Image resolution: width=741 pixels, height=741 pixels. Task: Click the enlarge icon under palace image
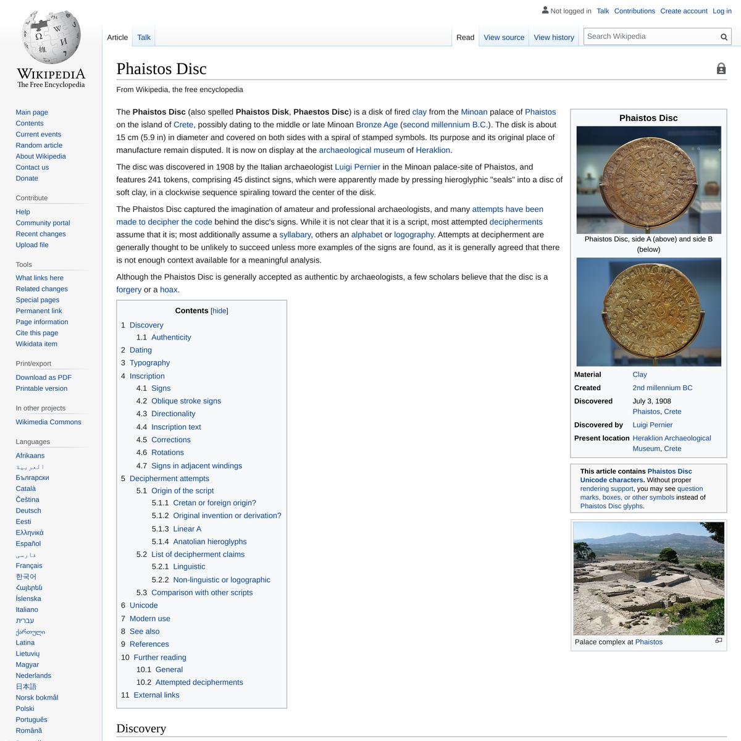718,640
